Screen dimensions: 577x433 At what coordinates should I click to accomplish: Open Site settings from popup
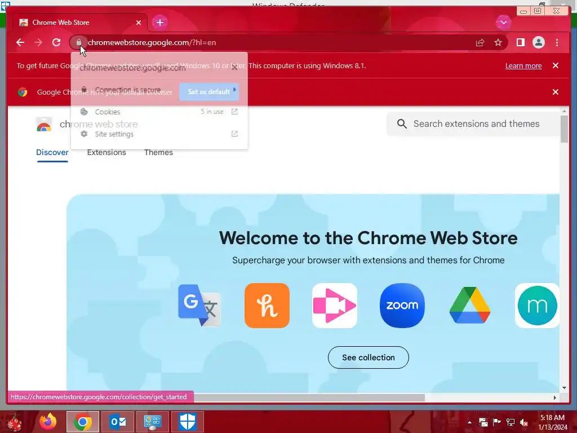[159, 134]
